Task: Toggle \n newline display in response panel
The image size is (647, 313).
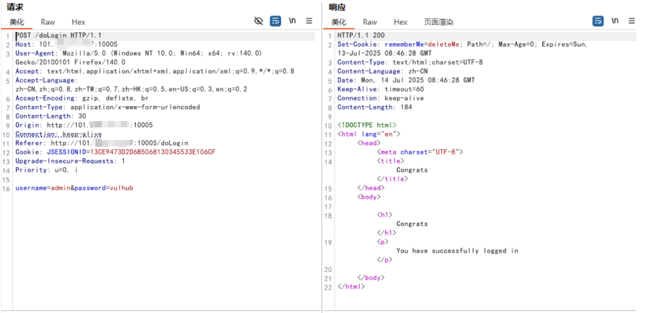Action: [615, 21]
